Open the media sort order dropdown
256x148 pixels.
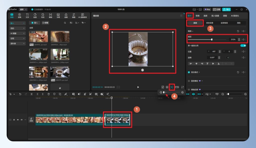[77, 23]
